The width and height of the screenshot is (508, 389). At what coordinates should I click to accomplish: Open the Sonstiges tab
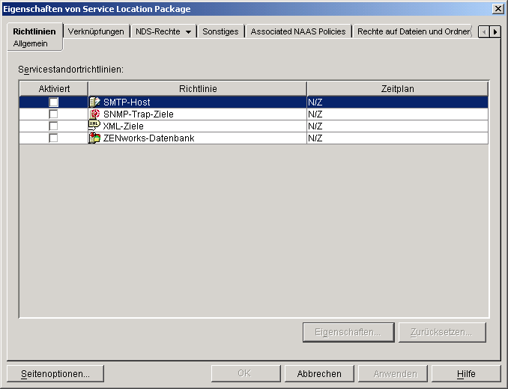(220, 31)
